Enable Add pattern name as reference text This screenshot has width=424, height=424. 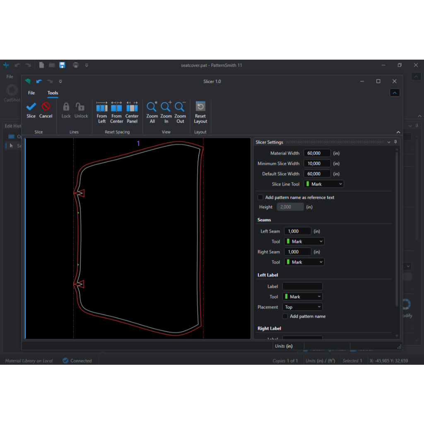(x=260, y=198)
